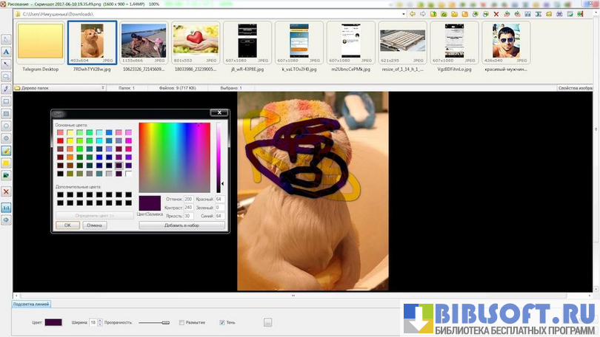Uncheck the Тень (shadow) checkbox
The width and height of the screenshot is (600, 337).
222,322
